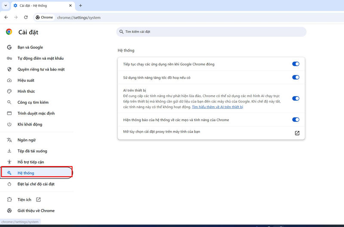Select the Cài đặt - Hệ thống tab
The image size is (344, 227).
43,6
